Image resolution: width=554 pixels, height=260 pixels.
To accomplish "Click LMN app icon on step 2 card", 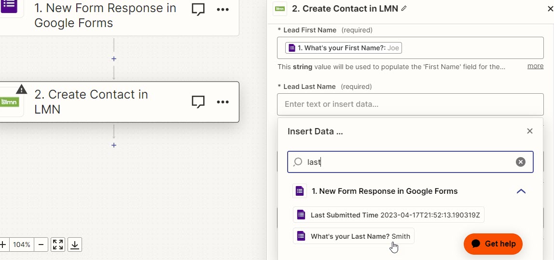I will pos(10,102).
